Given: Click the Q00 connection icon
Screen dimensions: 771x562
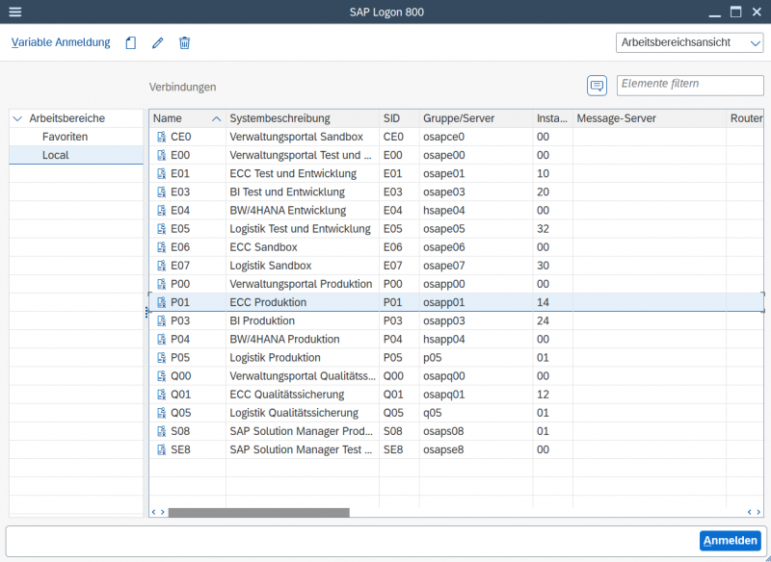Looking at the screenshot, I should 161,376.
